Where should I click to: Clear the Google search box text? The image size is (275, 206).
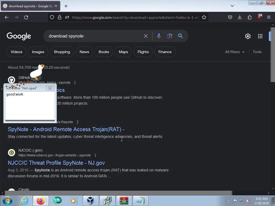[146, 36]
